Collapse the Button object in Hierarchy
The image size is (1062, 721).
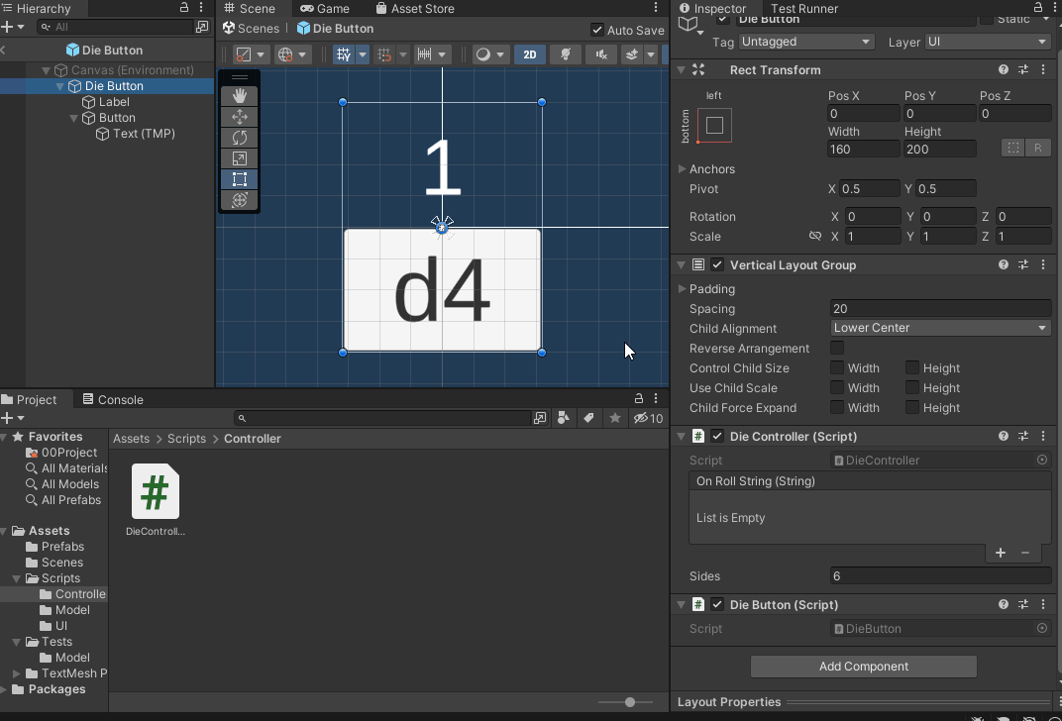[x=74, y=118]
